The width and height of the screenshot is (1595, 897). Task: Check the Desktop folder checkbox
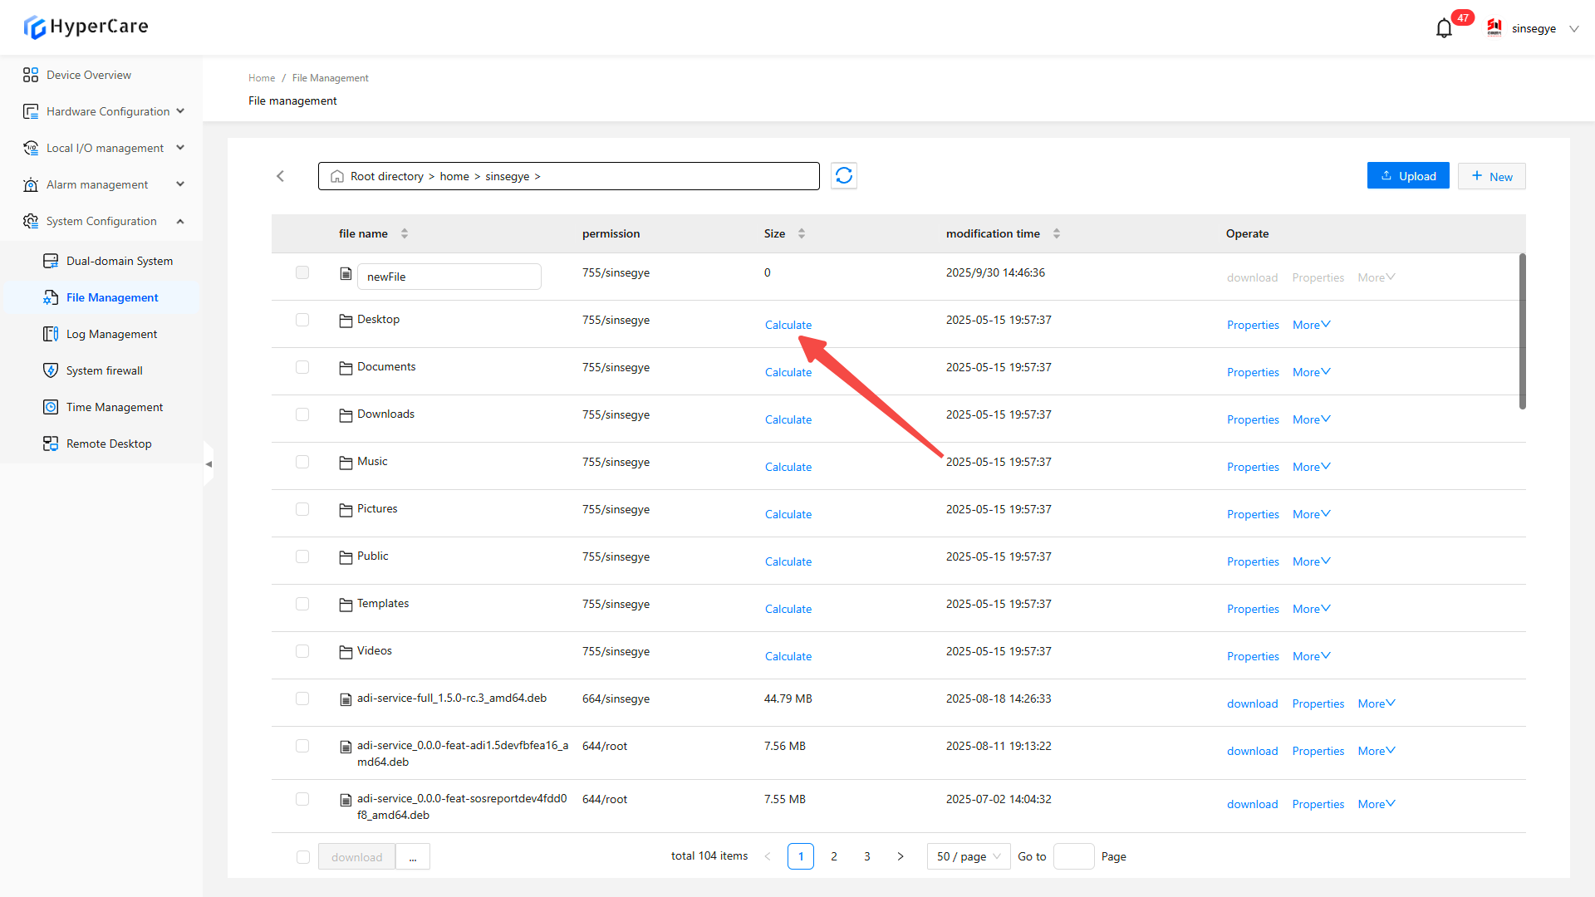[302, 320]
